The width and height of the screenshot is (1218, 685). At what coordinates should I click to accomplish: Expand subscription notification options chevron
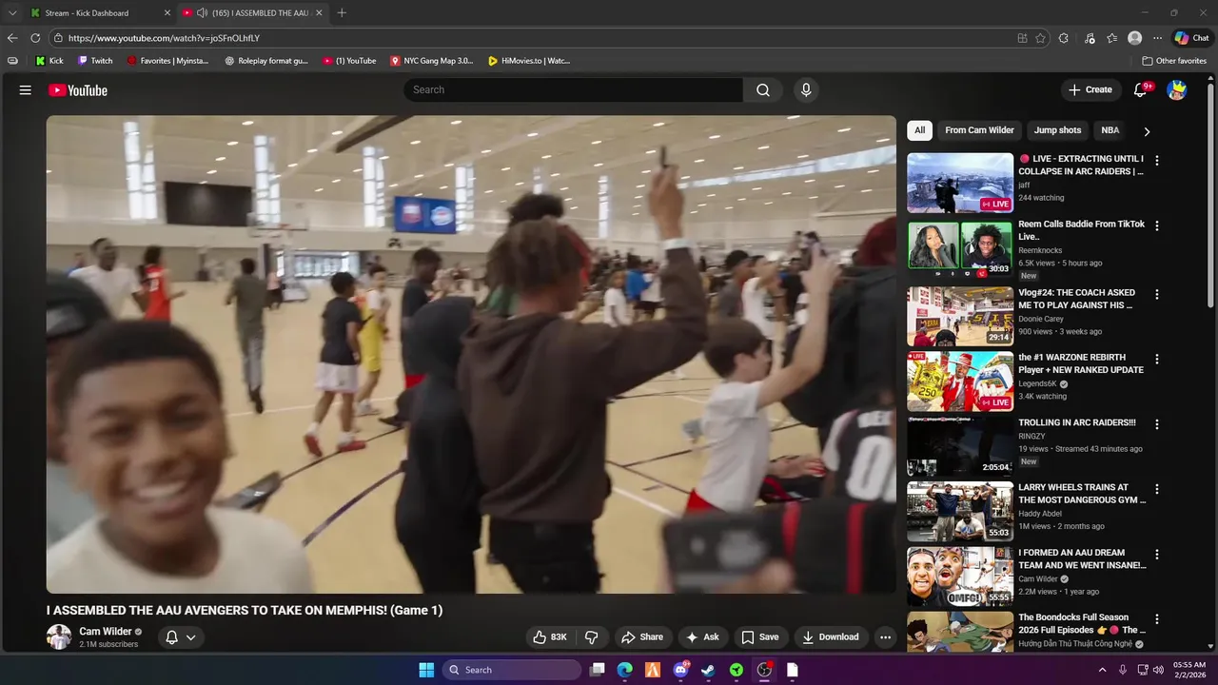click(191, 637)
